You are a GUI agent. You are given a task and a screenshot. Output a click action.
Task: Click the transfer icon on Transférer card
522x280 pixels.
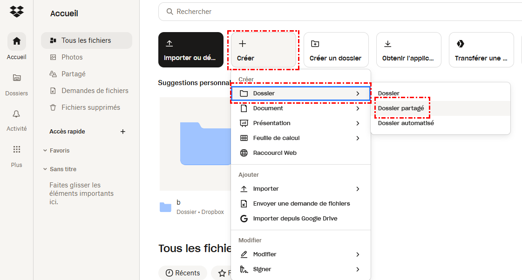point(461,44)
